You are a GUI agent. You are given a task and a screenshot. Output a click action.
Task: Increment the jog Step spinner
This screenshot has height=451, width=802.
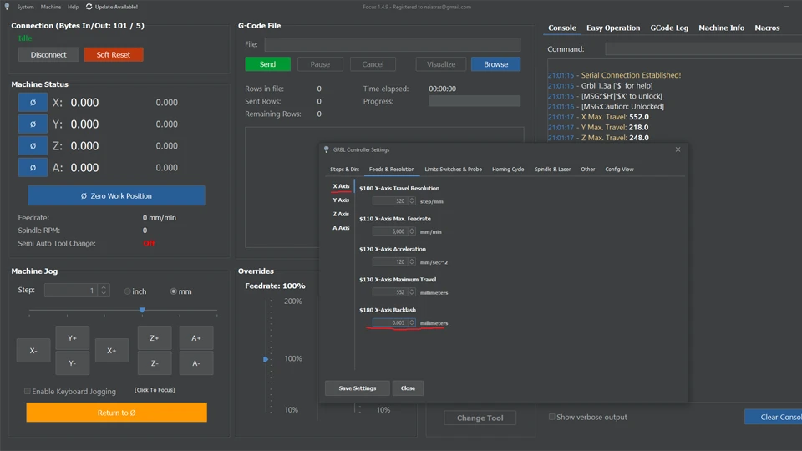(104, 287)
